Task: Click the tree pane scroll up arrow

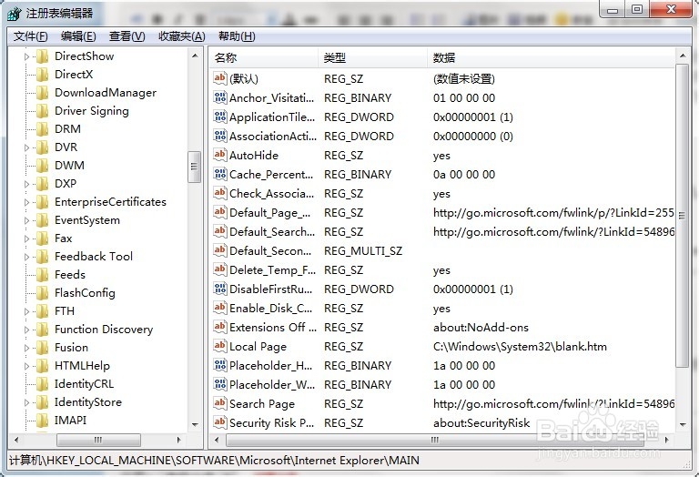Action: coord(195,56)
